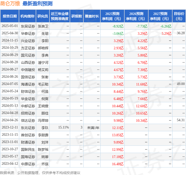186x175 pixels.
Task: Click the 最新盈利预测 heading text
Action: tap(37, 3)
